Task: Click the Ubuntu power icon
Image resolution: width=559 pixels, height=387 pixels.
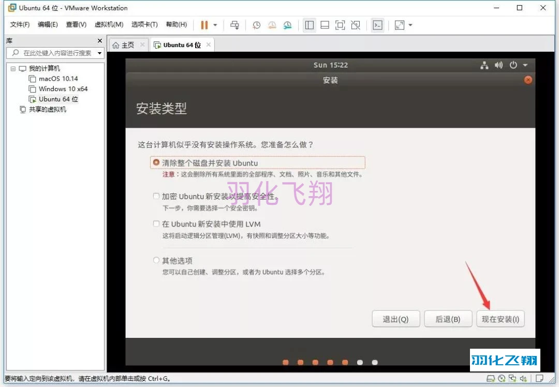Action: click(513, 65)
